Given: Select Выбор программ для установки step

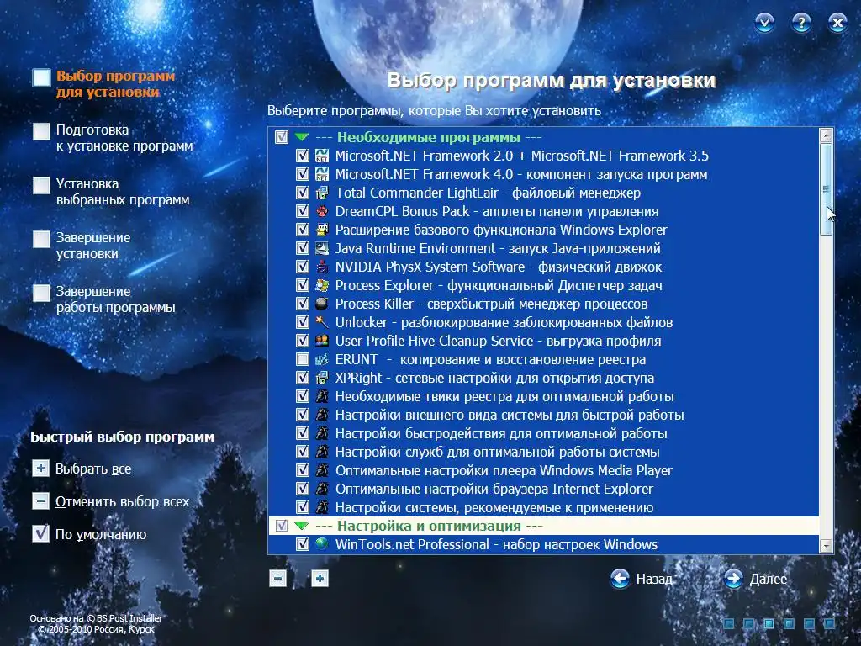Looking at the screenshot, I should pyautogui.click(x=103, y=83).
